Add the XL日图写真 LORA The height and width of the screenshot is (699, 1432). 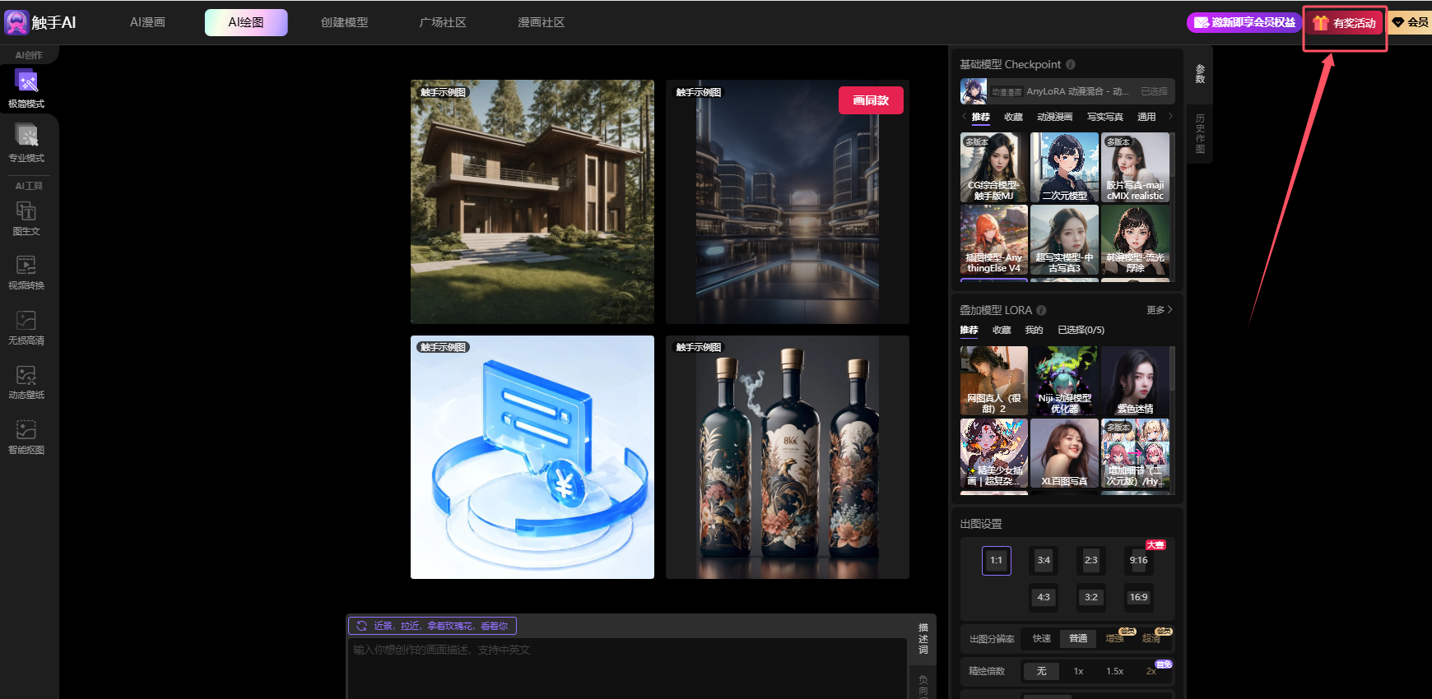(x=1064, y=453)
